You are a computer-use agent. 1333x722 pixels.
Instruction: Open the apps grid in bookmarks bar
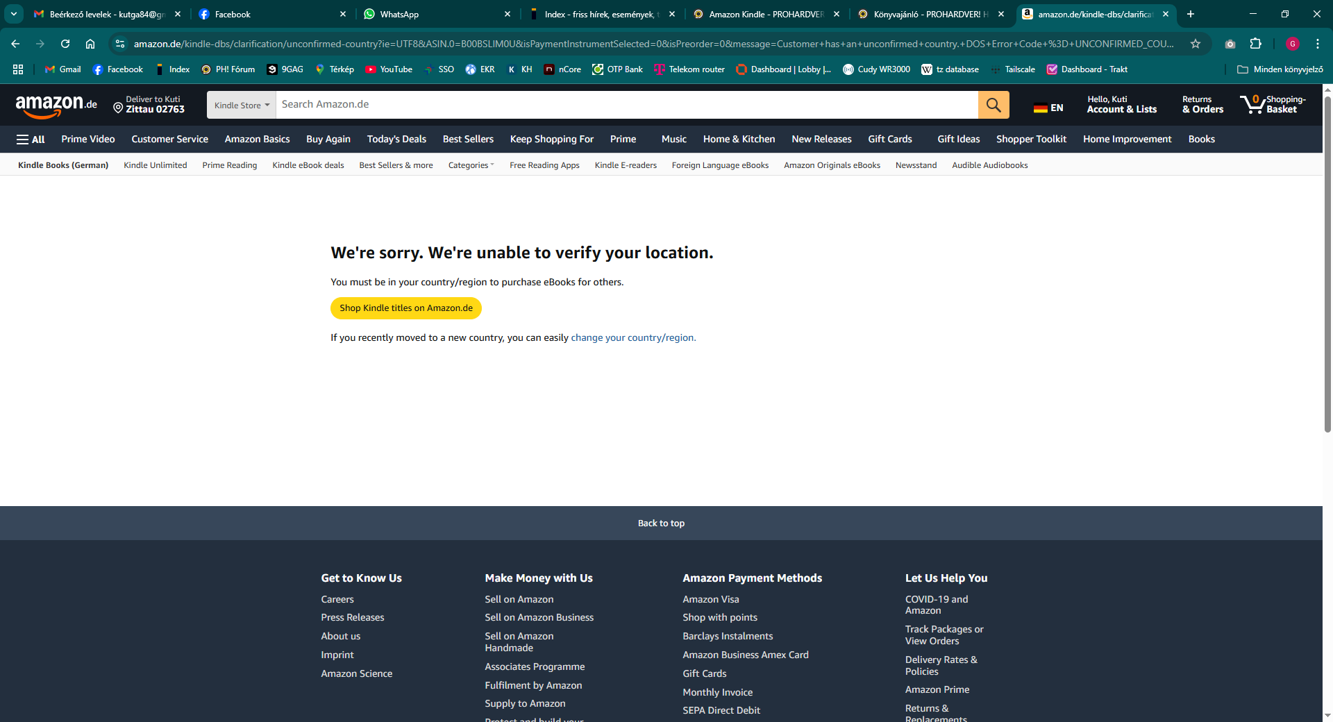(x=18, y=69)
